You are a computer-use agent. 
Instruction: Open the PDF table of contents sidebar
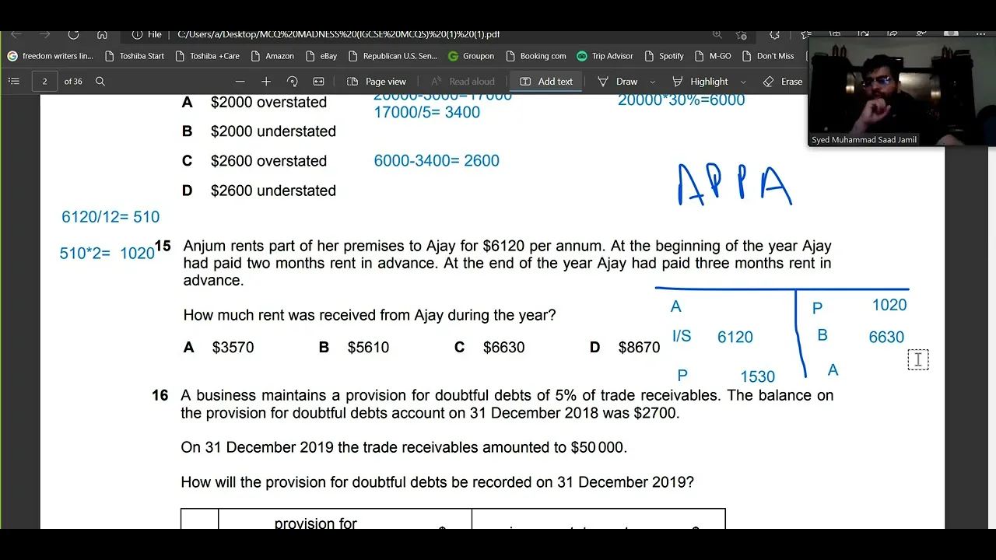click(13, 81)
